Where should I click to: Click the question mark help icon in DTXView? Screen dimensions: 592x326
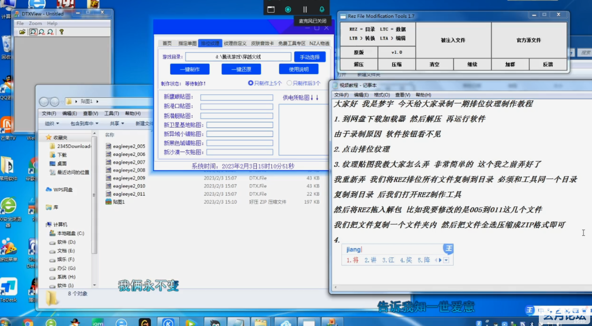[61, 32]
